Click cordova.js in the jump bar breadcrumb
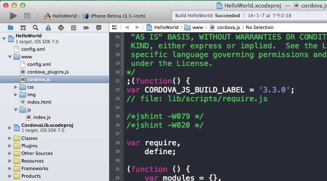The image size is (327, 181). pyautogui.click(x=225, y=27)
